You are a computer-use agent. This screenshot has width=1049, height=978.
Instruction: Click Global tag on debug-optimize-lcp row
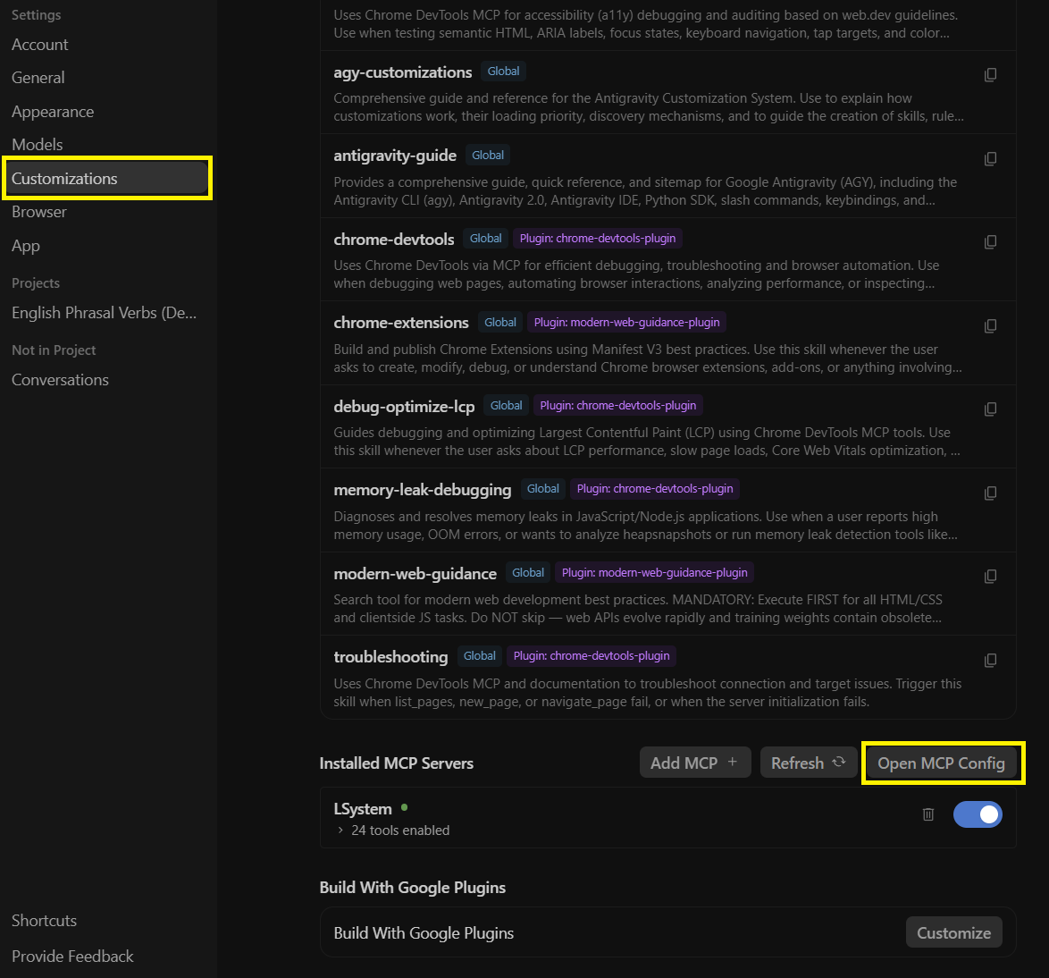click(507, 405)
